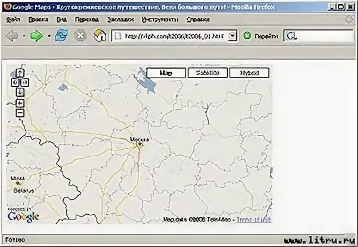The width and height of the screenshot is (358, 247).
Task: Click the Google search engine icon
Action: point(291,36)
